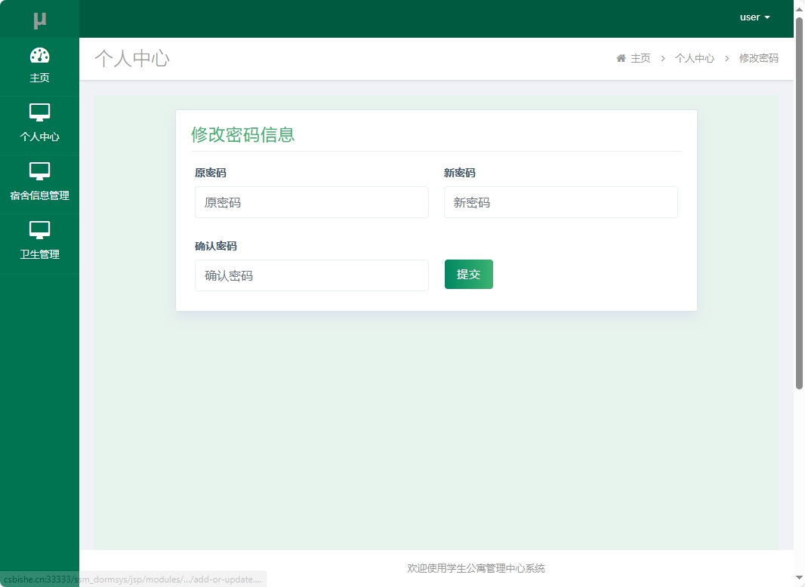Click inside the 原密码 input field
Viewport: 805px width, 587px height.
pos(311,202)
